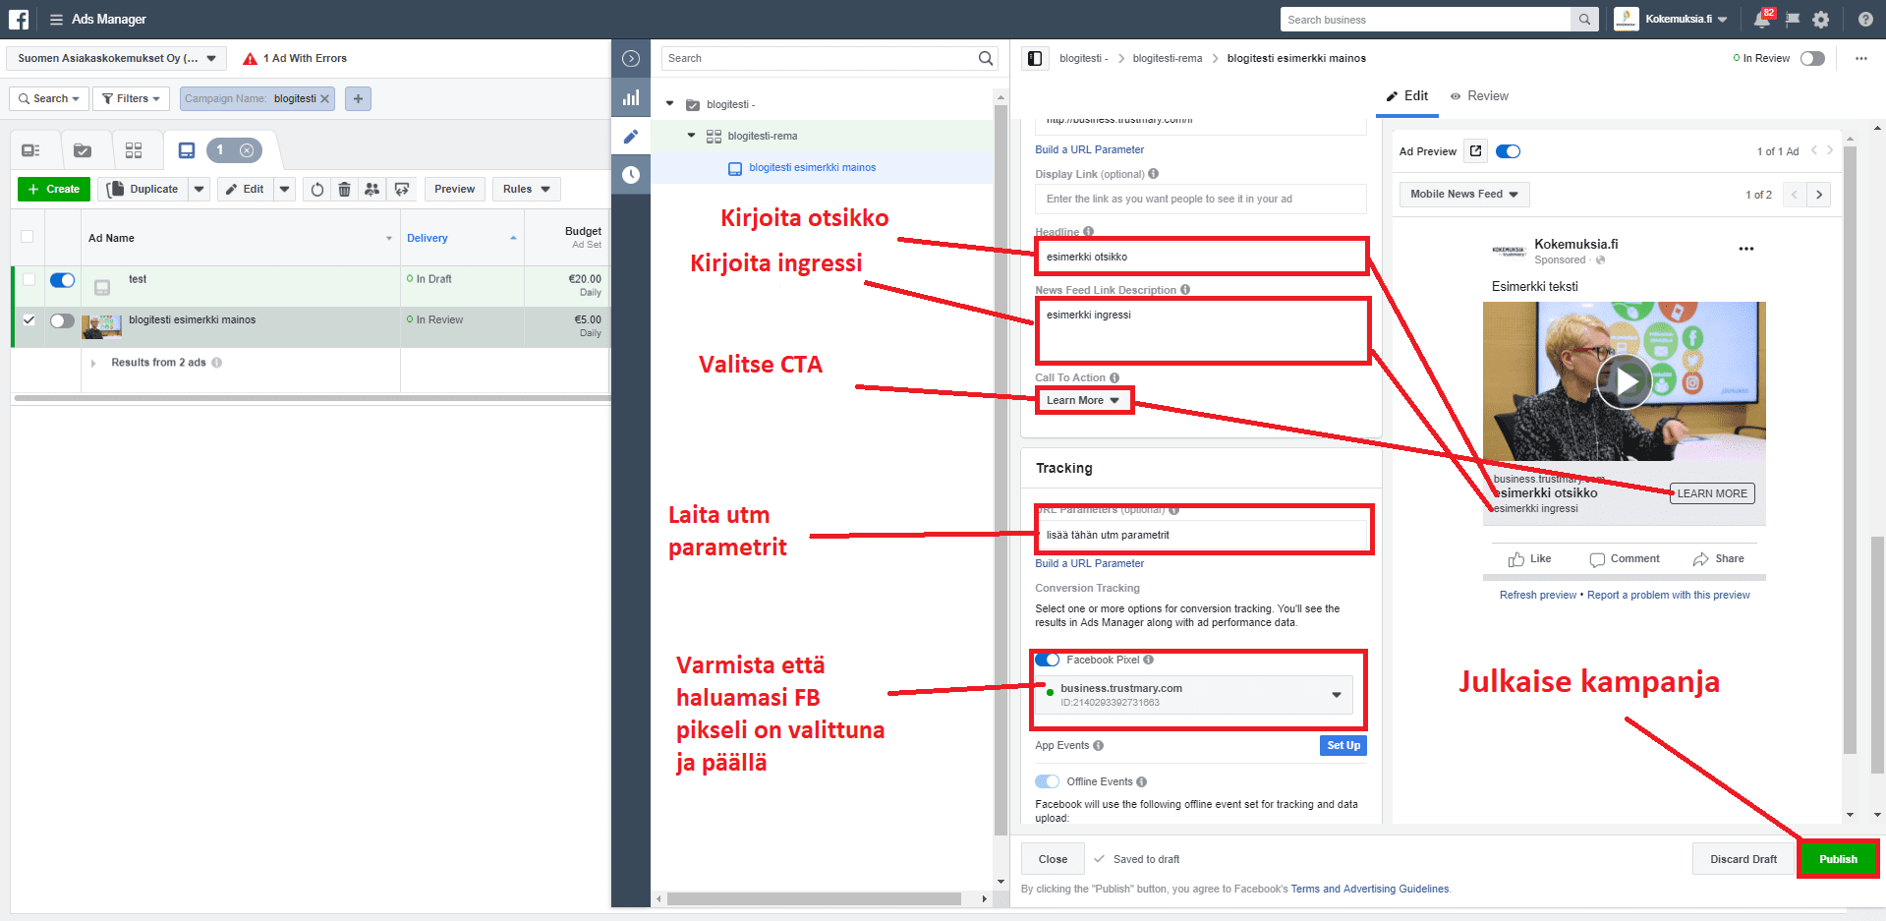This screenshot has width=1886, height=921.
Task: Collapse the side panel arrow icon
Action: 631,59
